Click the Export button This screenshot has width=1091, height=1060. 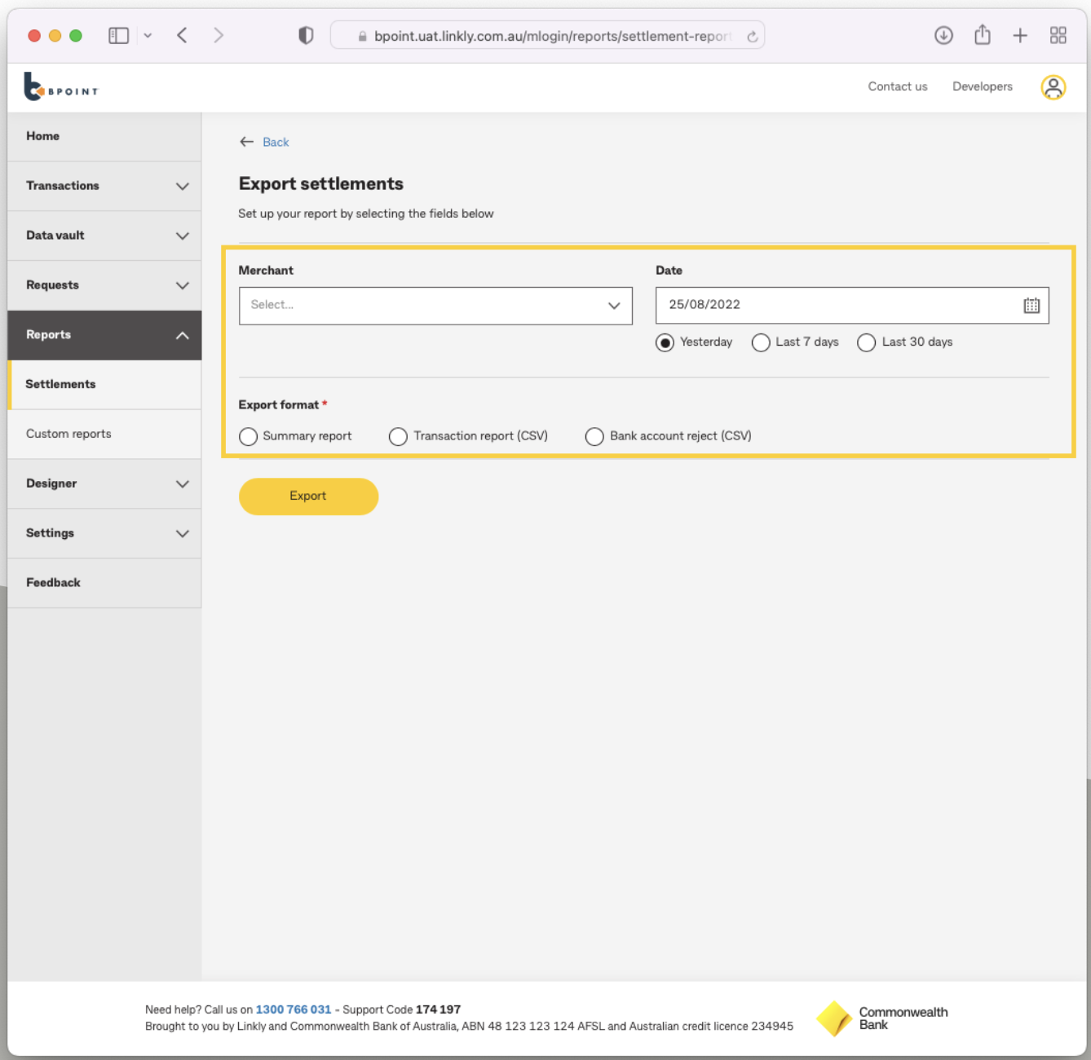(x=308, y=496)
